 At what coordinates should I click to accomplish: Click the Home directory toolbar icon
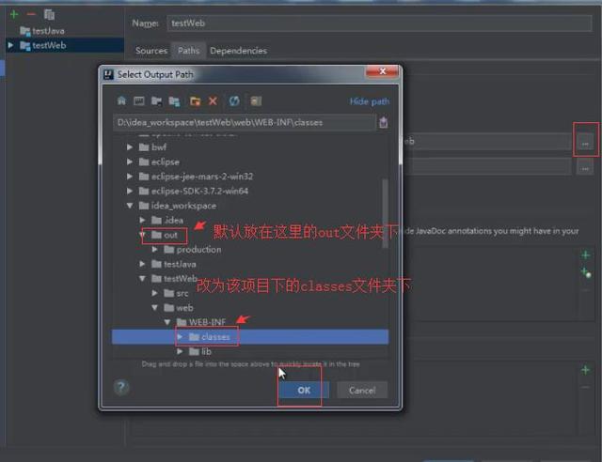coord(121,100)
